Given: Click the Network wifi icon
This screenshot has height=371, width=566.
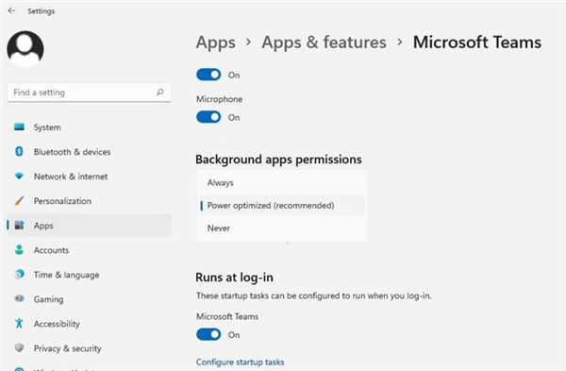Looking at the screenshot, I should [19, 176].
